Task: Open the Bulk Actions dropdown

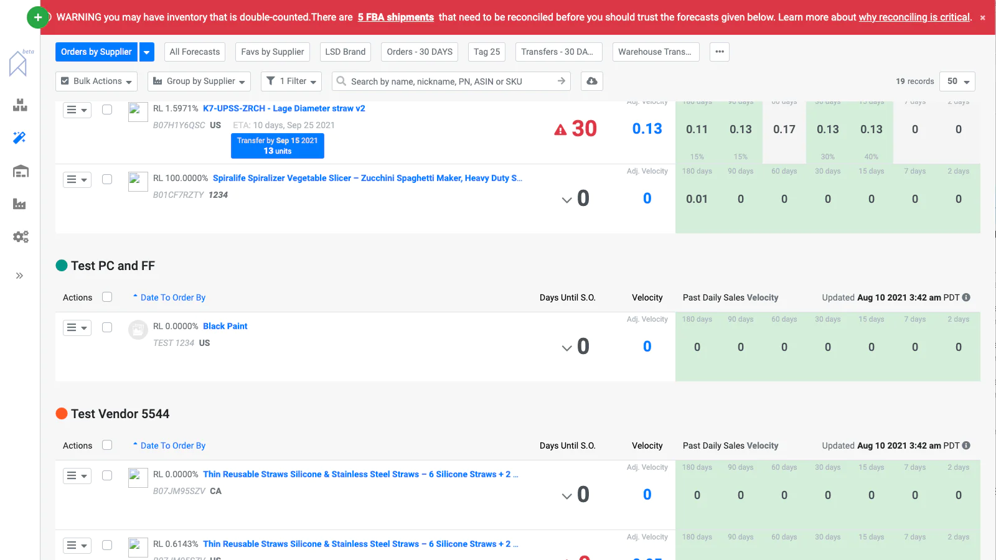Action: [x=96, y=82]
